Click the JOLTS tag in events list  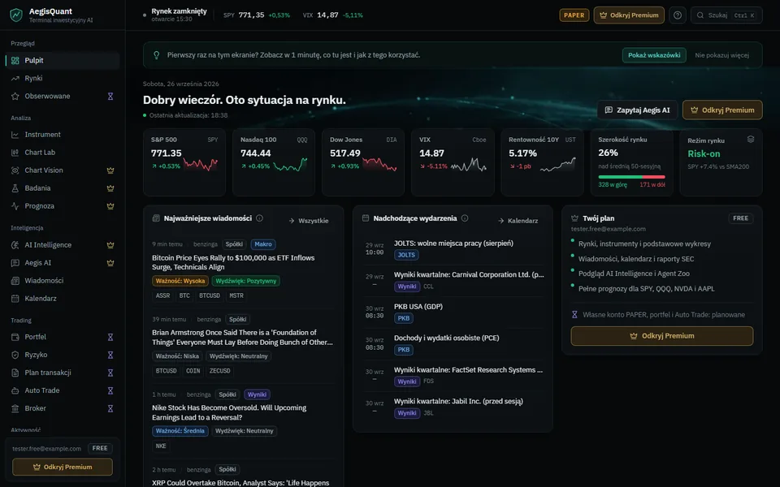pyautogui.click(x=406, y=255)
